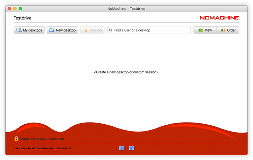Open the View options

pyautogui.click(x=205, y=30)
